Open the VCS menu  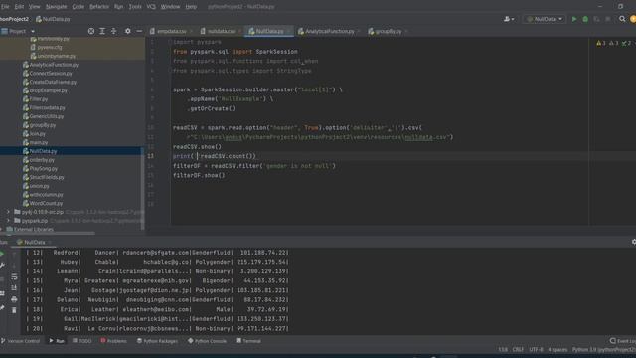[x=151, y=7]
